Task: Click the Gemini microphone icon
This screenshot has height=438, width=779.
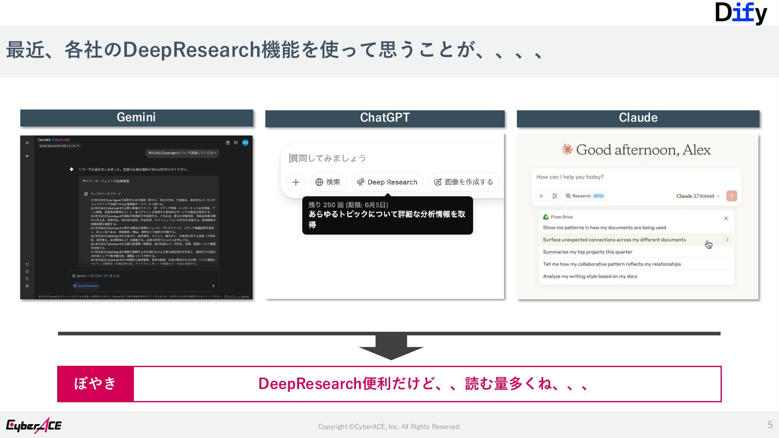Action: click(213, 286)
